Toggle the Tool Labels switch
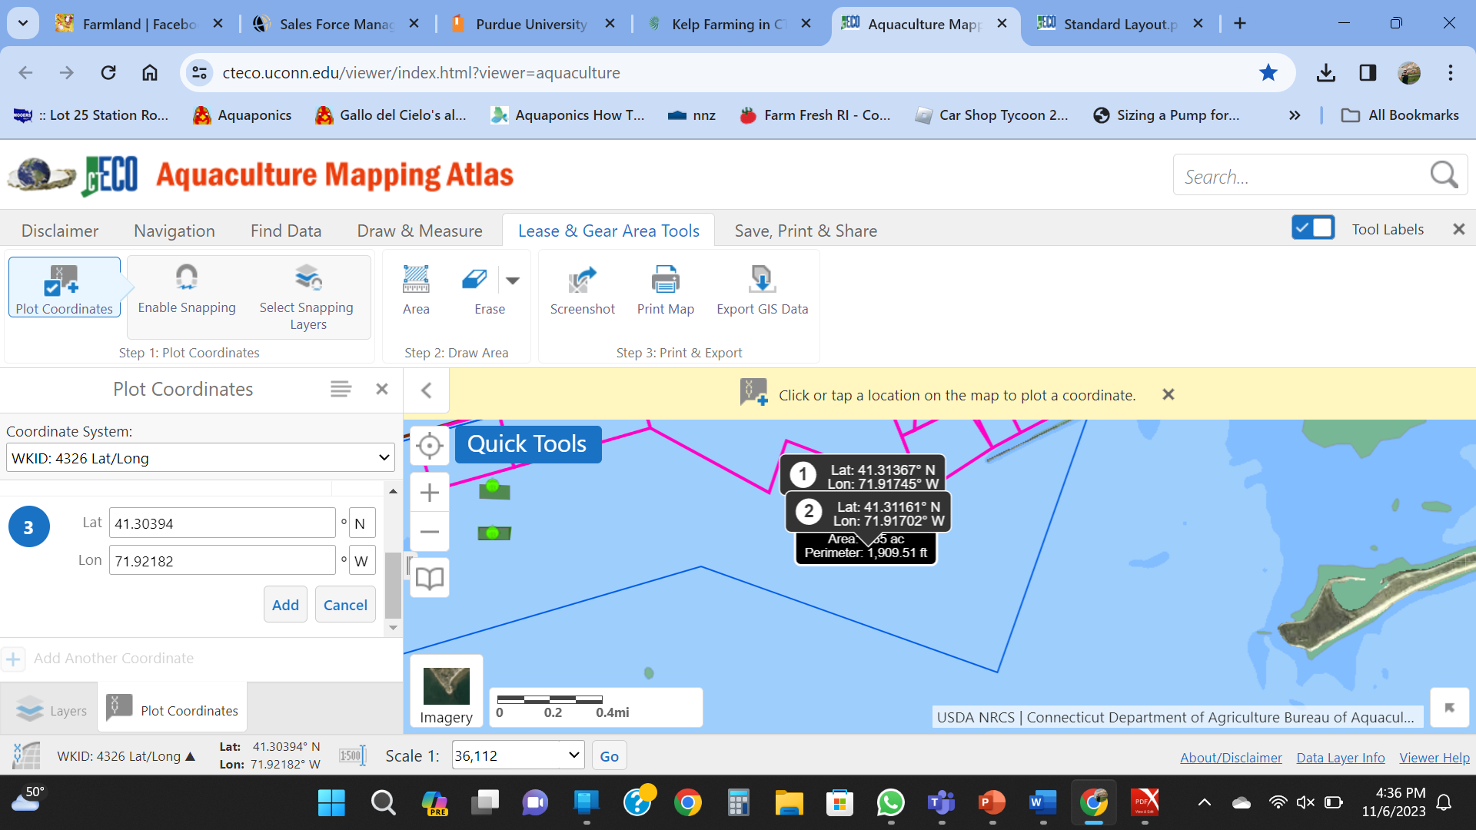Image resolution: width=1476 pixels, height=830 pixels. (x=1313, y=228)
